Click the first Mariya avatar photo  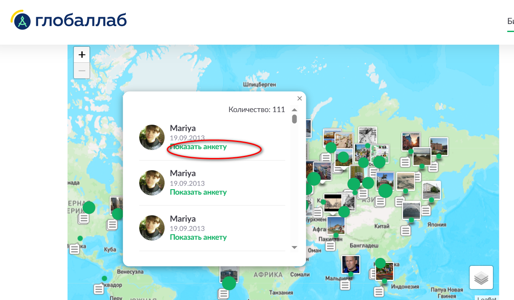[152, 137]
